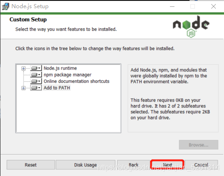
Task: Select Online documentation shortcuts tree item
Action: [x=76, y=81]
